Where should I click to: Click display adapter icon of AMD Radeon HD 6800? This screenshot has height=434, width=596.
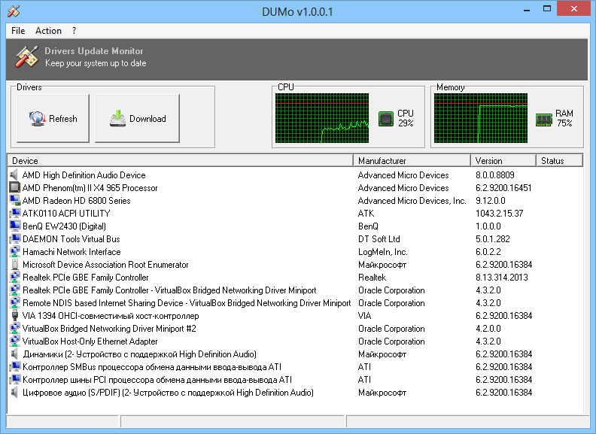(x=14, y=200)
